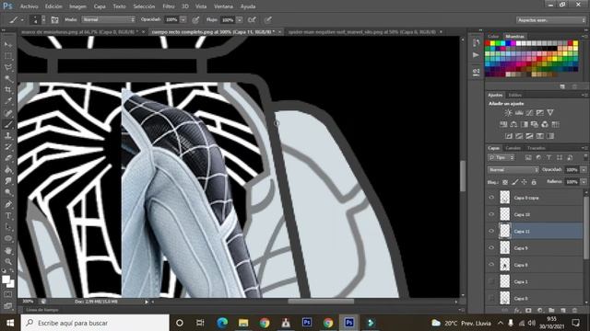Show the Capa 0 layer
590x331 pixels.
tap(491, 298)
